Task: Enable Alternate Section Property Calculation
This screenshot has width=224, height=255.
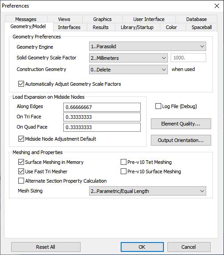Action: point(21,181)
